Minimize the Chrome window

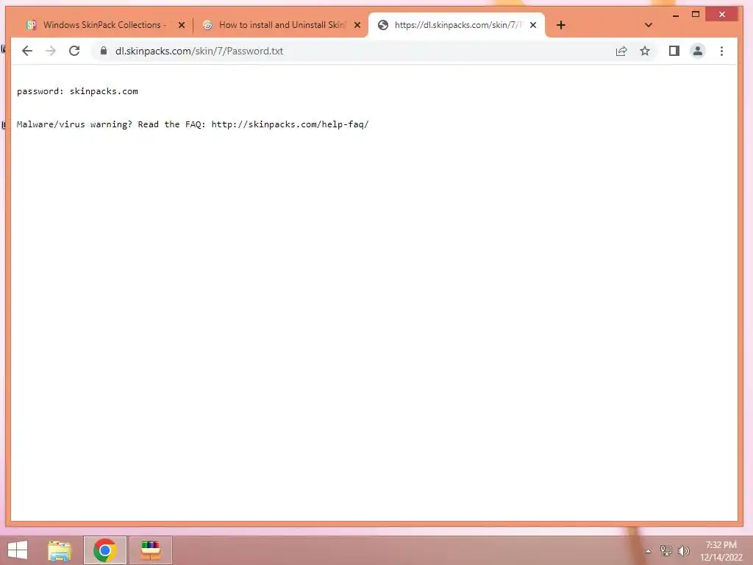click(x=676, y=15)
